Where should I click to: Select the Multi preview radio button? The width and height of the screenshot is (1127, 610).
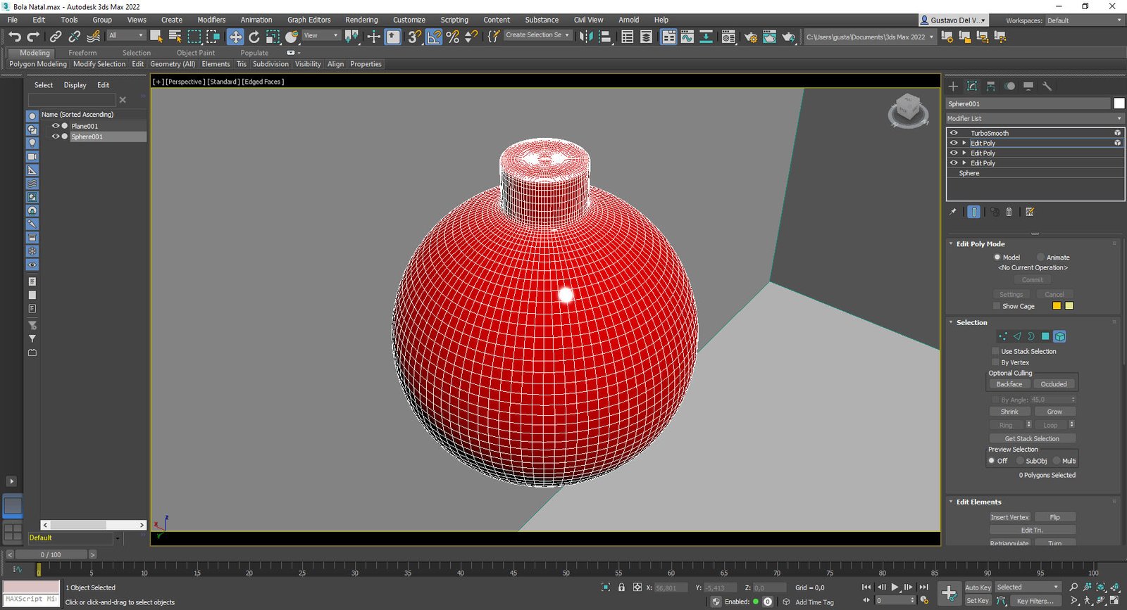[1057, 461]
